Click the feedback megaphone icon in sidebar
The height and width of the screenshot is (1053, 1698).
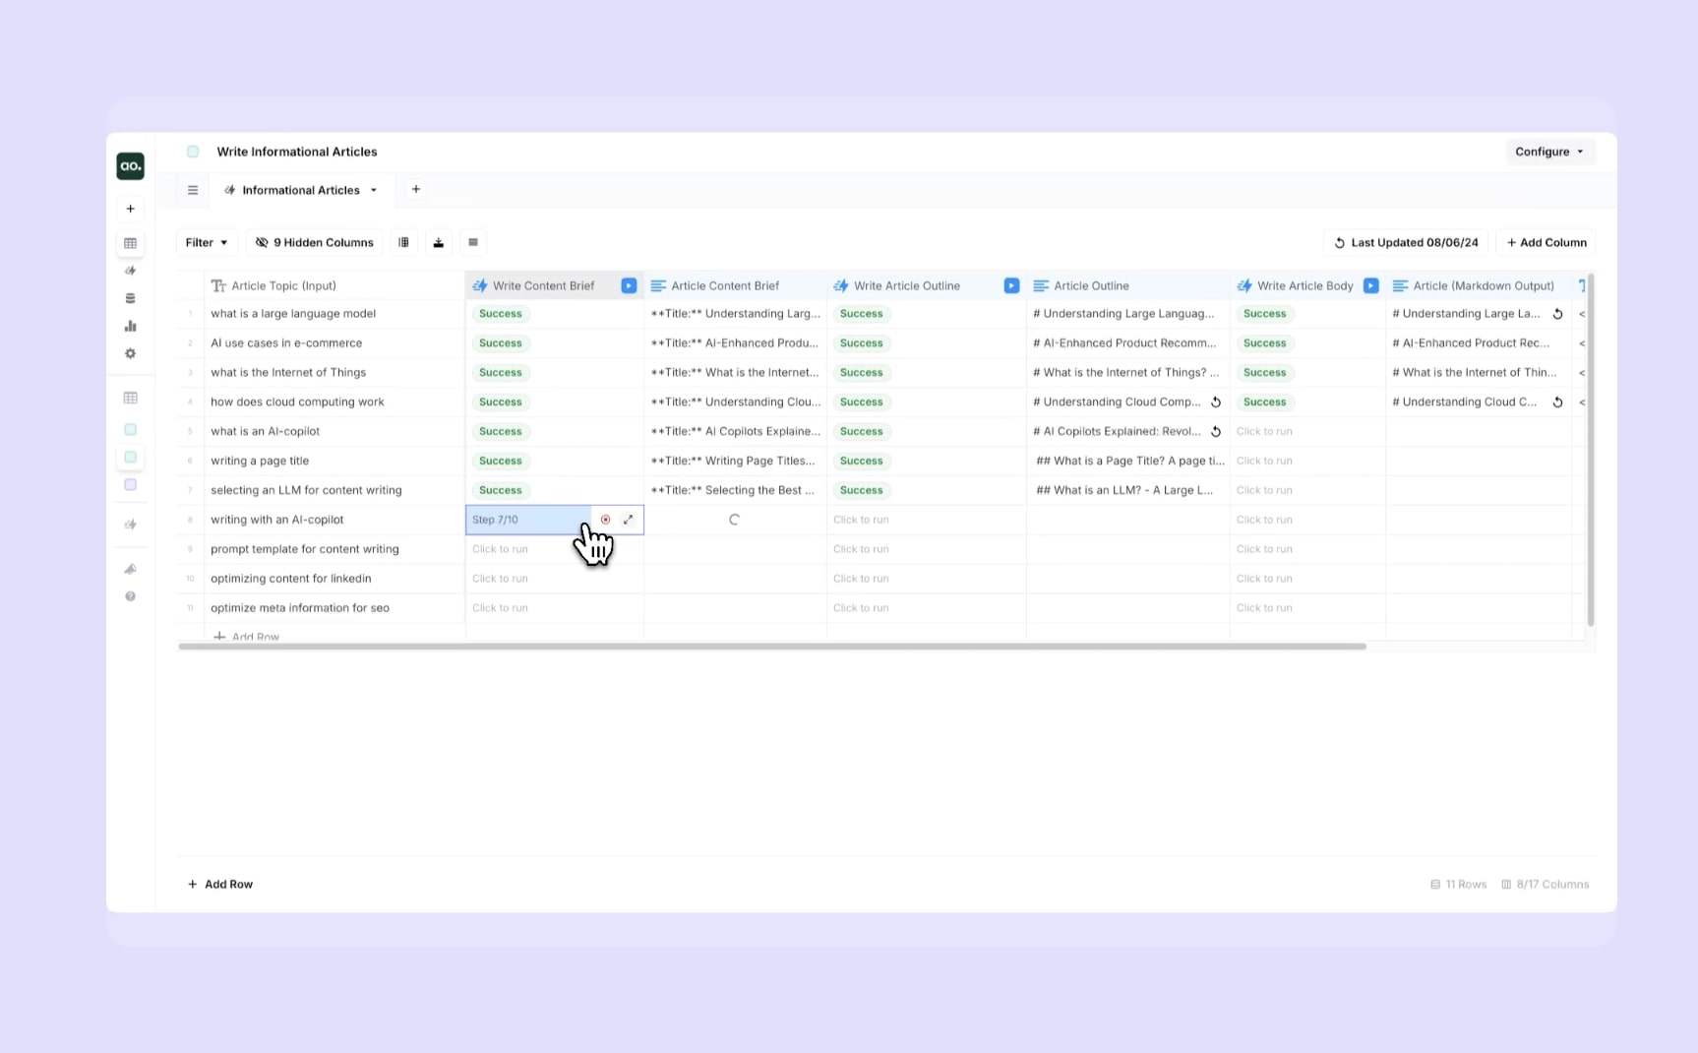pos(130,569)
